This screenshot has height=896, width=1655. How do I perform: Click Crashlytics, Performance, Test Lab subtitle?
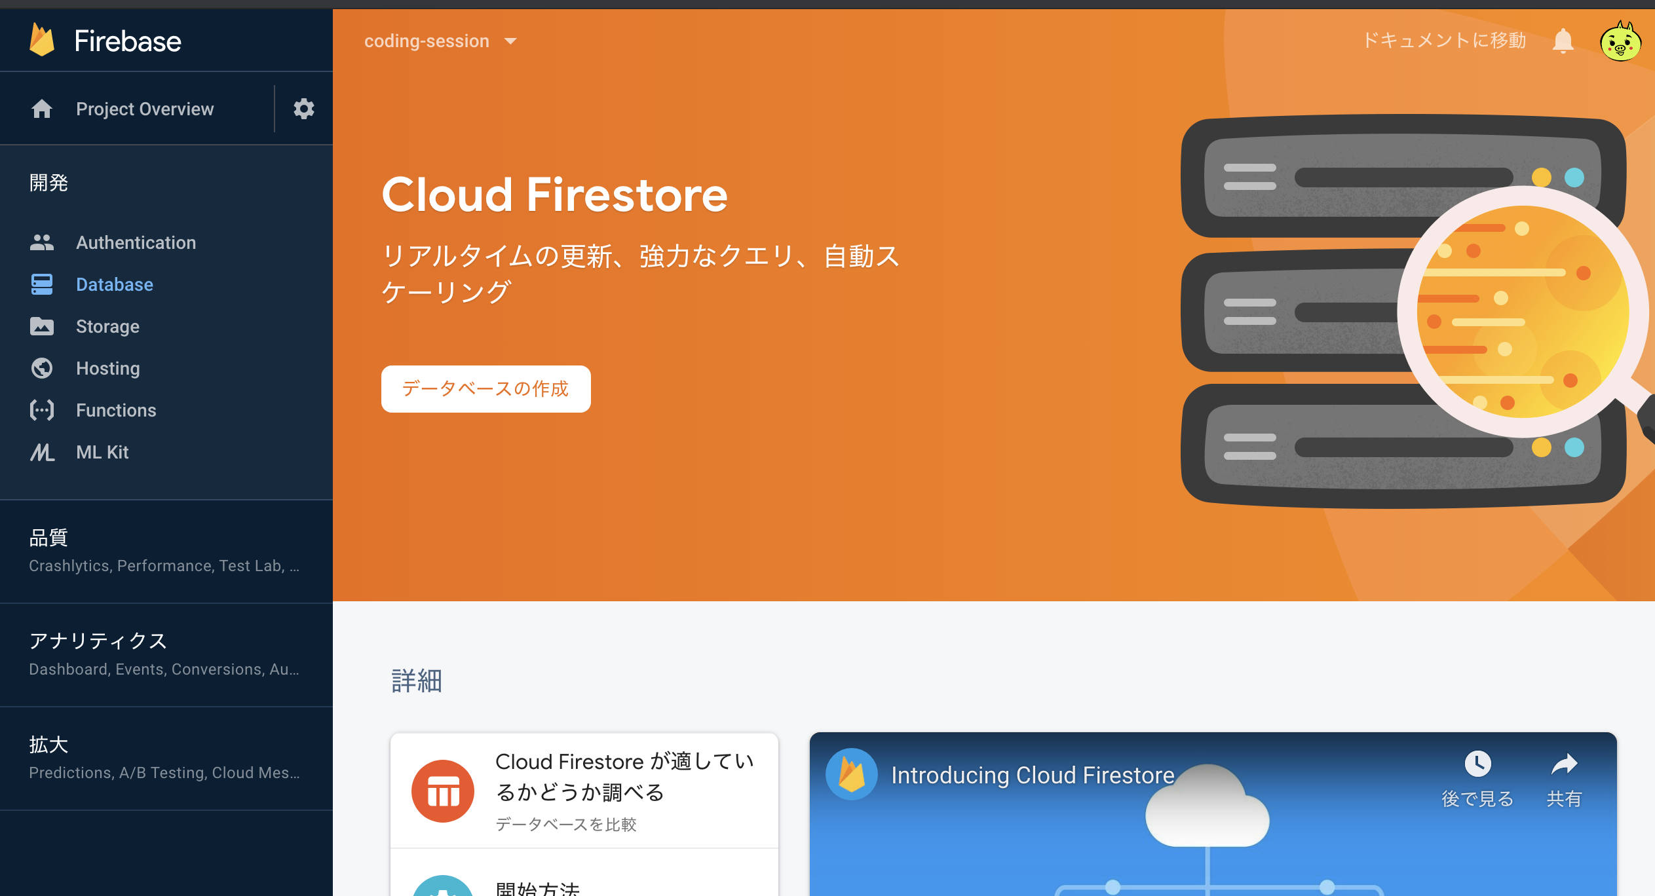164,566
